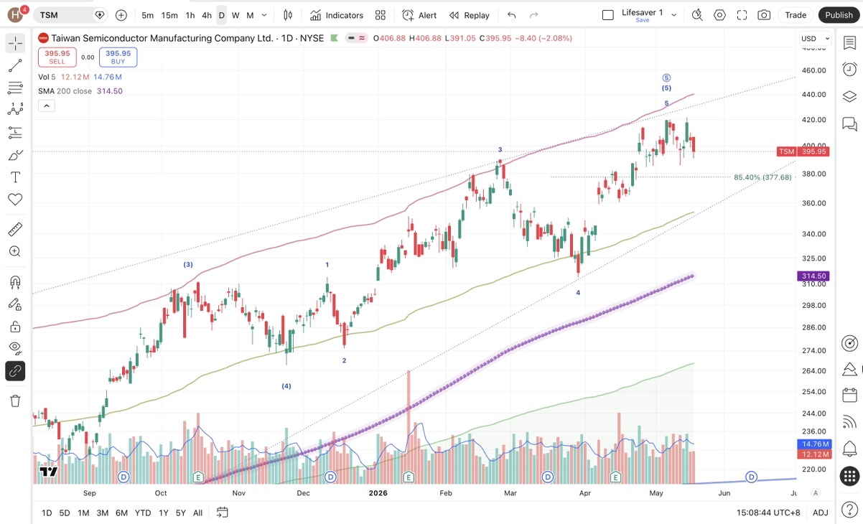Open the watchlist panel icon
The width and height of the screenshot is (863, 524).
pyautogui.click(x=850, y=43)
